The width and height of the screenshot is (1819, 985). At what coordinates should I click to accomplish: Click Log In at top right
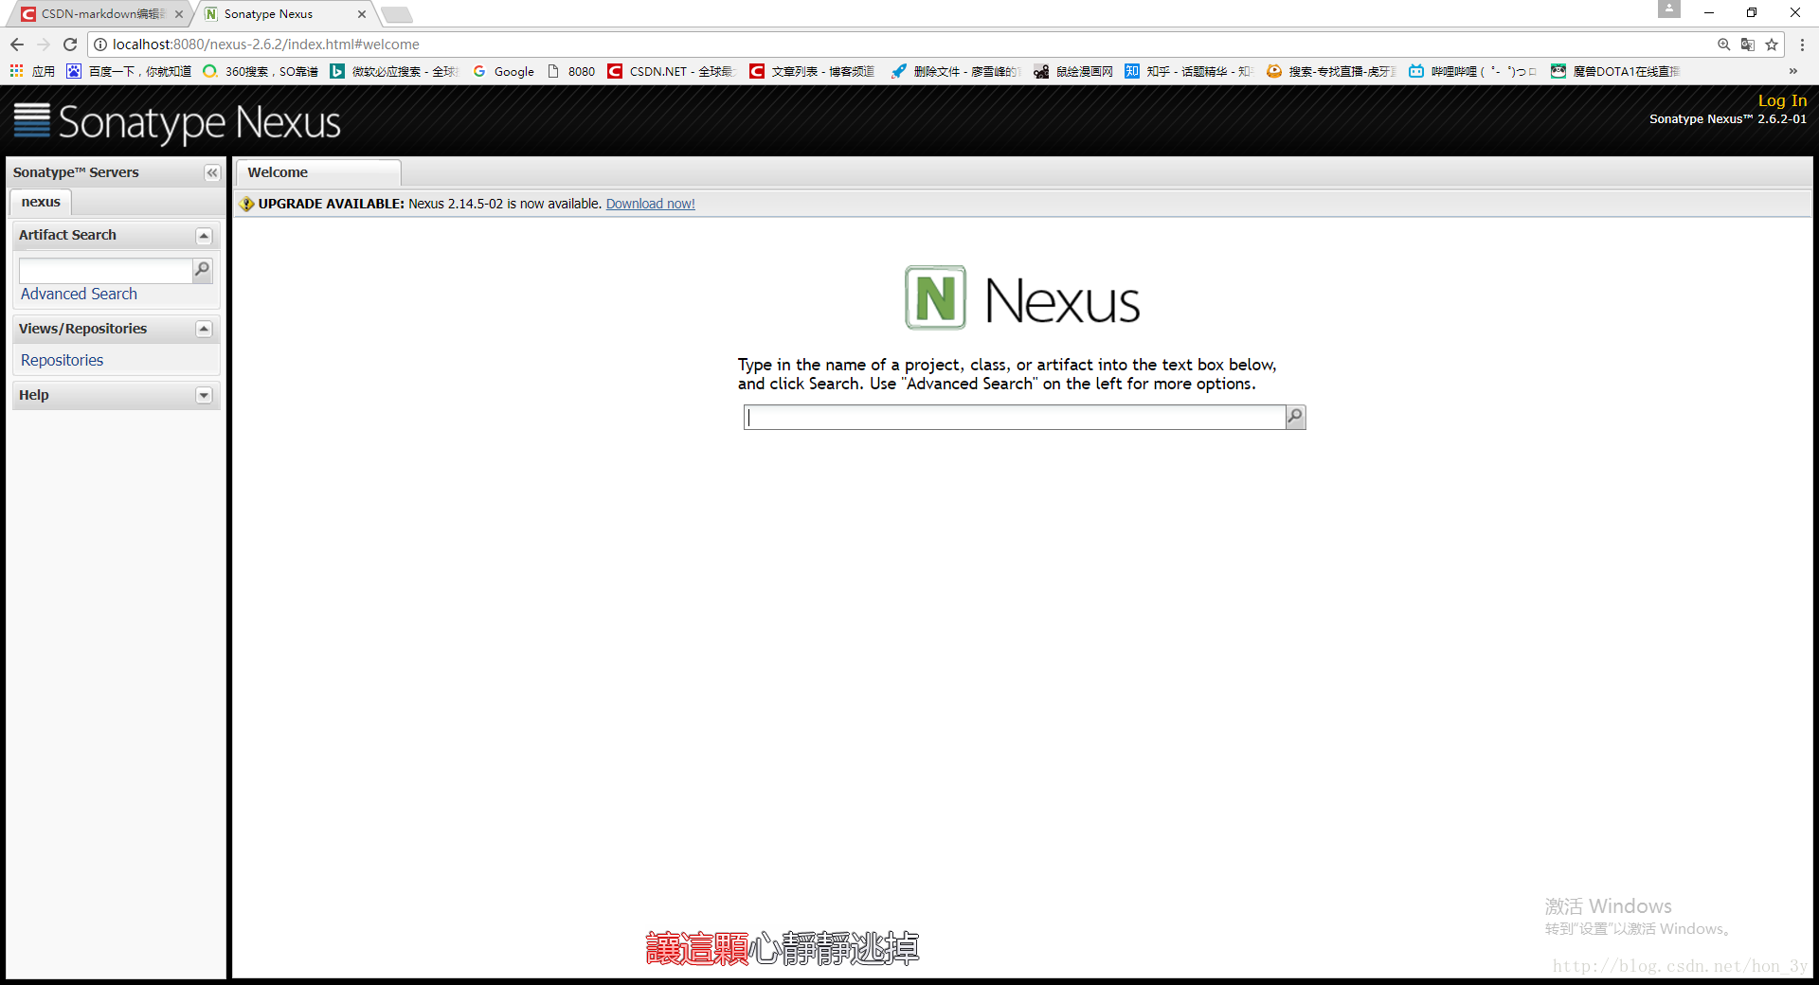point(1782,100)
